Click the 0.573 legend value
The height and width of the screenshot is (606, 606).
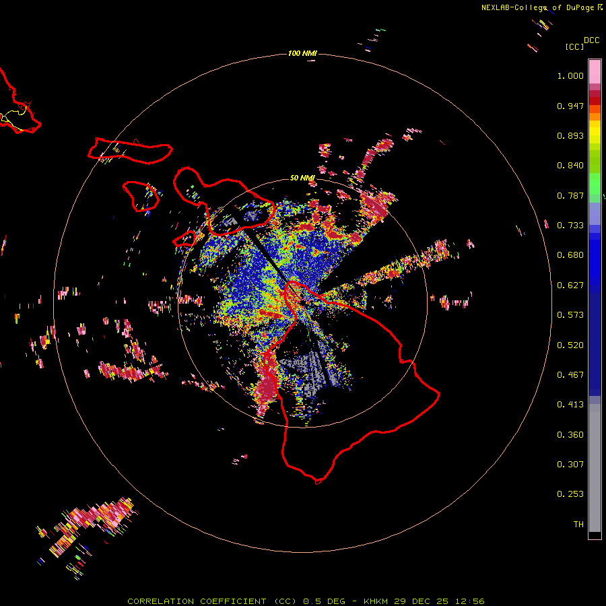(570, 315)
